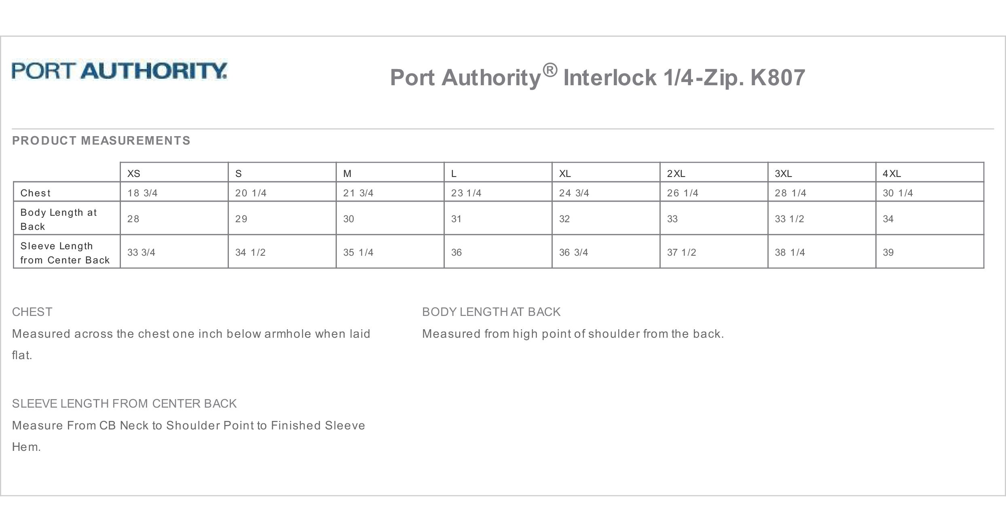Select sleeve length value for size S

click(250, 252)
